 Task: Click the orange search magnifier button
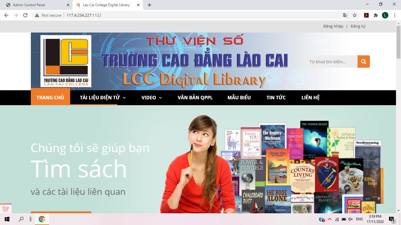tap(363, 62)
